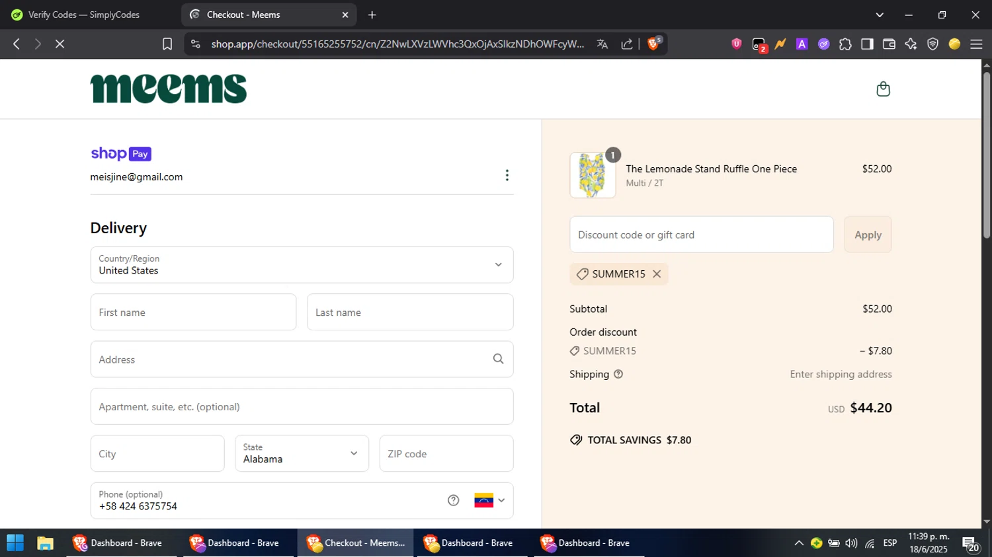Open extension with red 2 badge
This screenshot has height=557, width=992.
pos(759,44)
